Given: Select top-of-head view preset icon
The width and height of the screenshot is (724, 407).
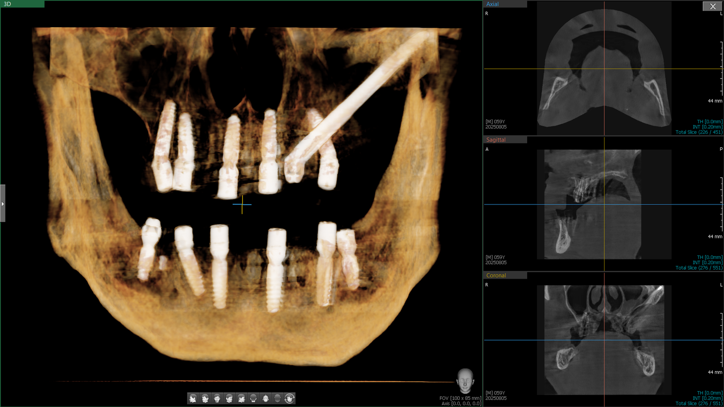Looking at the screenshot, I should click(266, 398).
